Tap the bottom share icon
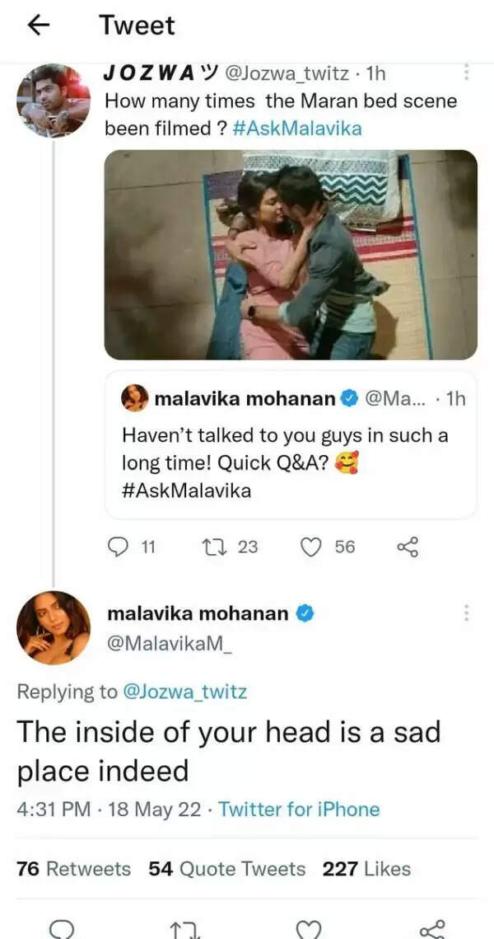 pos(432,930)
